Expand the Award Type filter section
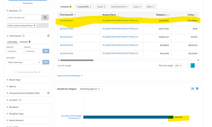The width and height of the screenshot is (212, 127). [x=14, y=80]
